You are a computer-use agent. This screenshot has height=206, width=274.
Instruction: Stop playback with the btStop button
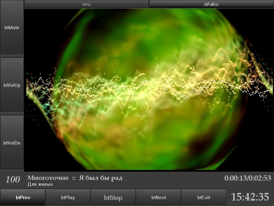[x=113, y=197]
